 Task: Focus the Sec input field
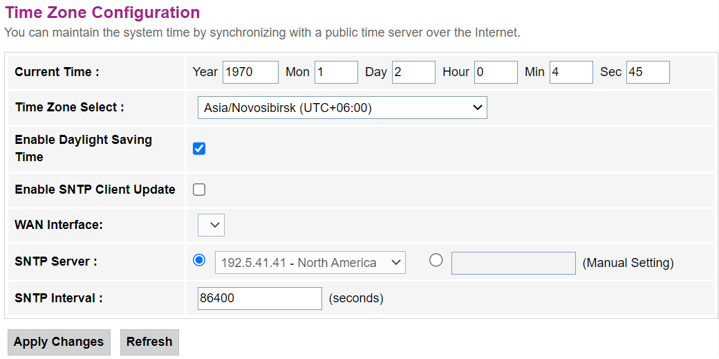[x=648, y=72]
